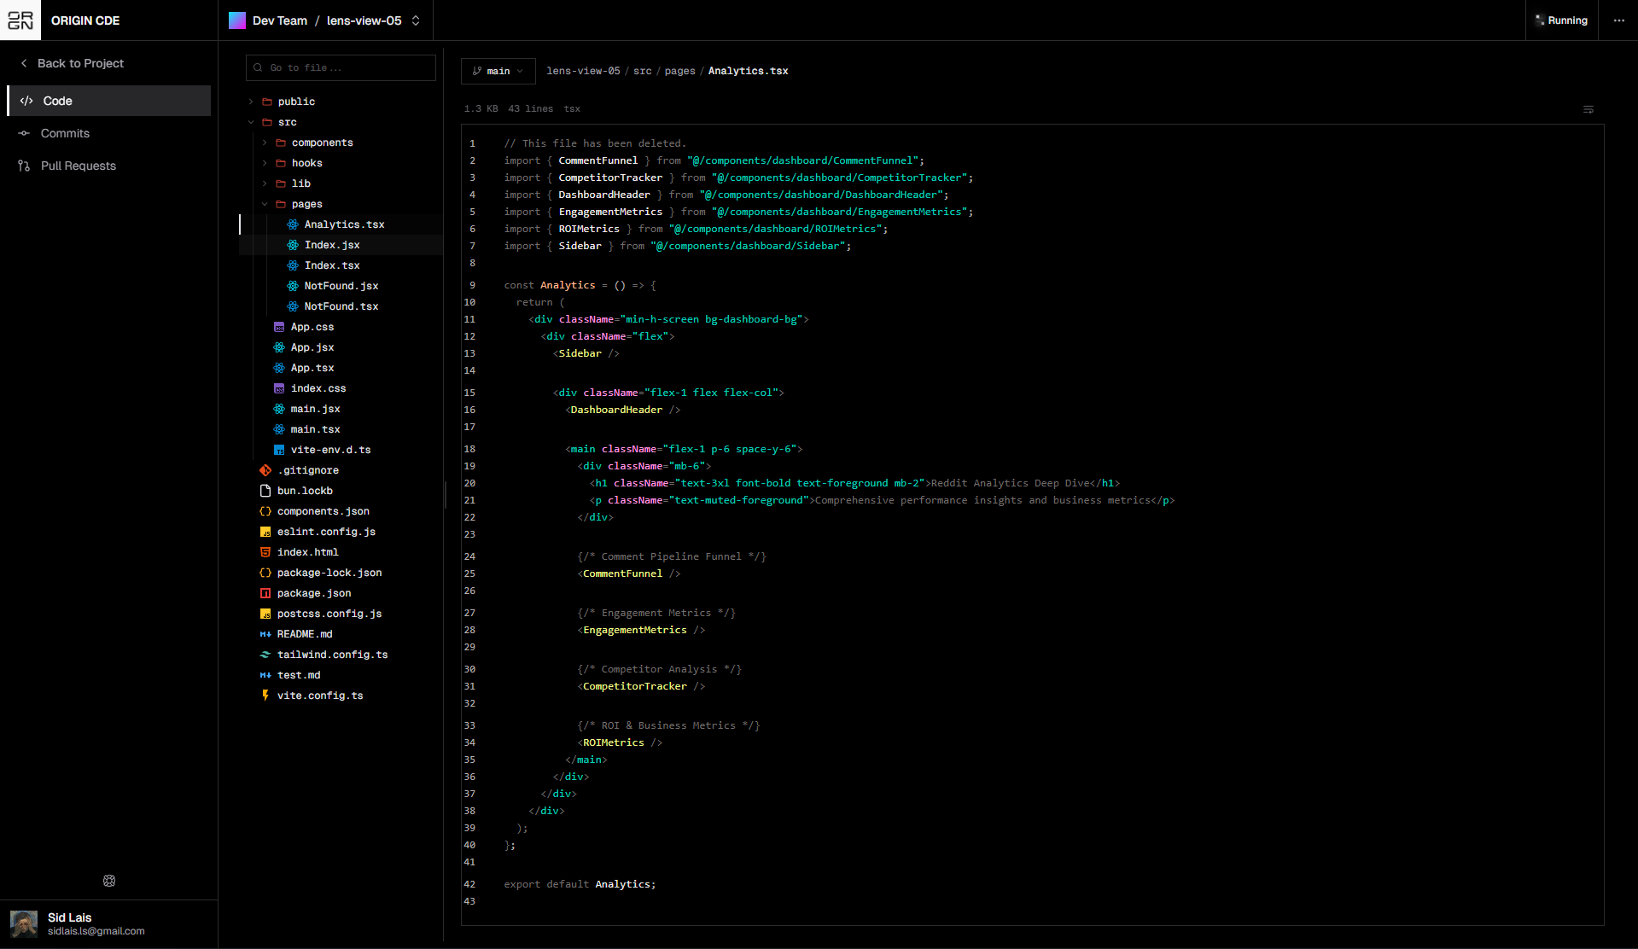Viewport: 1638px width, 949px height.
Task: Open the vite.config.ts file
Action: 319,696
